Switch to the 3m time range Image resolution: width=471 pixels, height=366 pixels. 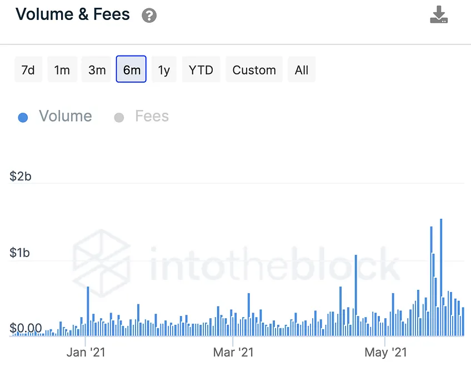click(97, 69)
